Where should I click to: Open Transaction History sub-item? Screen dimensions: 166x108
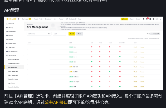[x=13, y=79]
